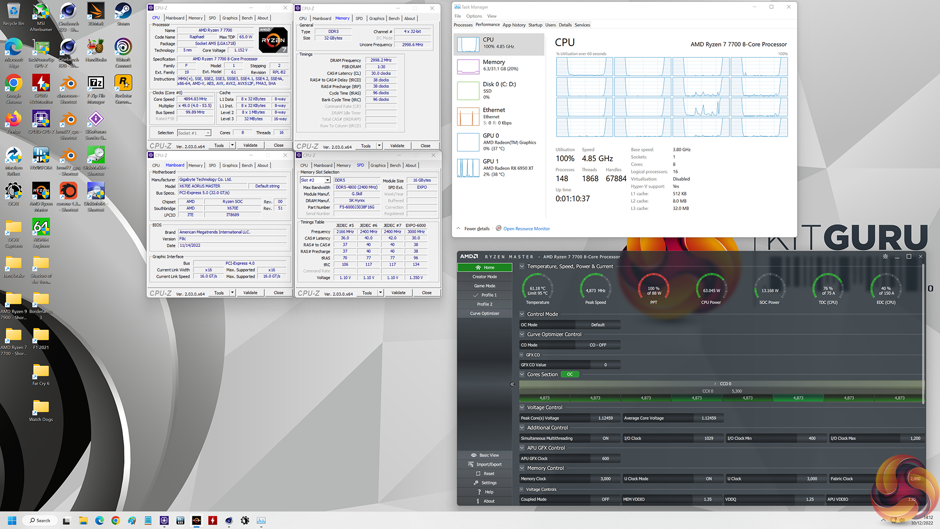940x529 pixels.
Task: Click the Ryzen Master bug report icon
Action: click(885, 257)
